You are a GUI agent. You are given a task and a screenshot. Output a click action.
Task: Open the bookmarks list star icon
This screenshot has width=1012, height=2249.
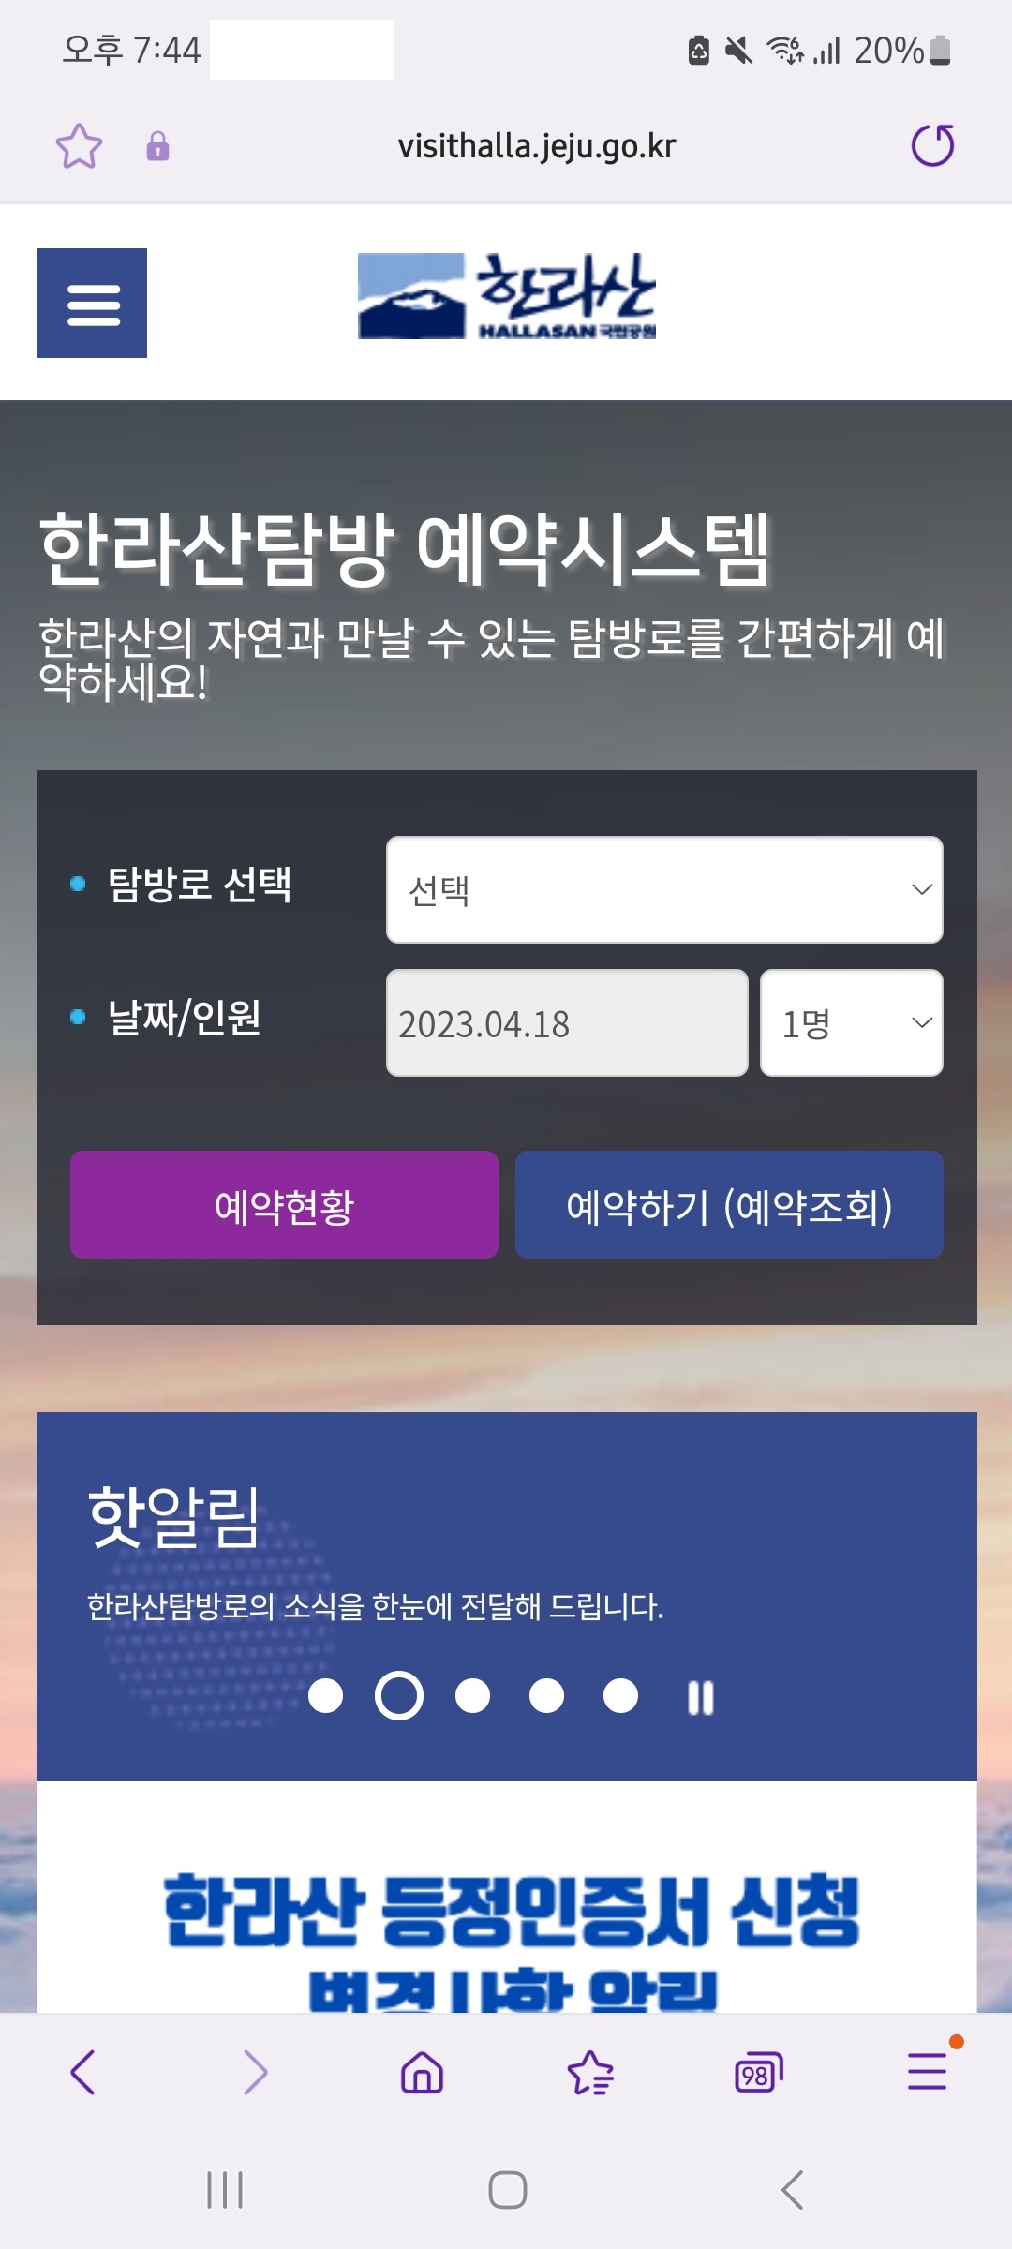click(590, 2072)
